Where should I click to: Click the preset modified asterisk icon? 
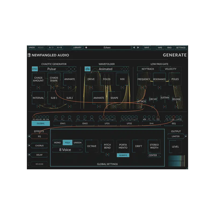point(86,48)
